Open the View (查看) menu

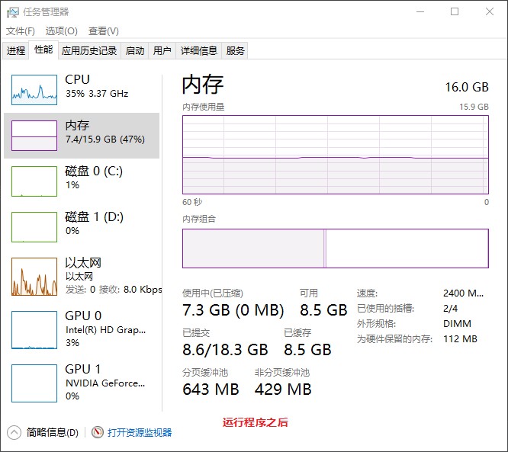click(103, 31)
